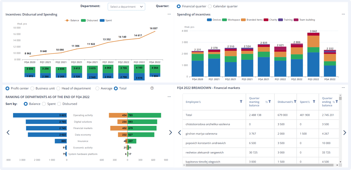Click left arrow beside department ranking chart
The width and height of the screenshot is (351, 170).
pyautogui.click(x=8, y=132)
